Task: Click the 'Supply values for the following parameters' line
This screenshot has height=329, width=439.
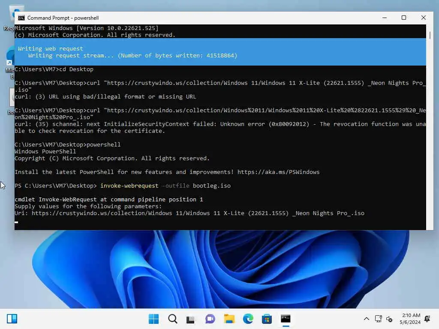Action: click(88, 206)
